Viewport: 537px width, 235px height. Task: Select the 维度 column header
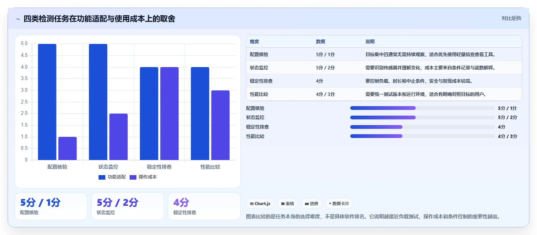254,42
